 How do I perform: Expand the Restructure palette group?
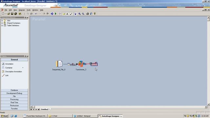tap(14, 106)
